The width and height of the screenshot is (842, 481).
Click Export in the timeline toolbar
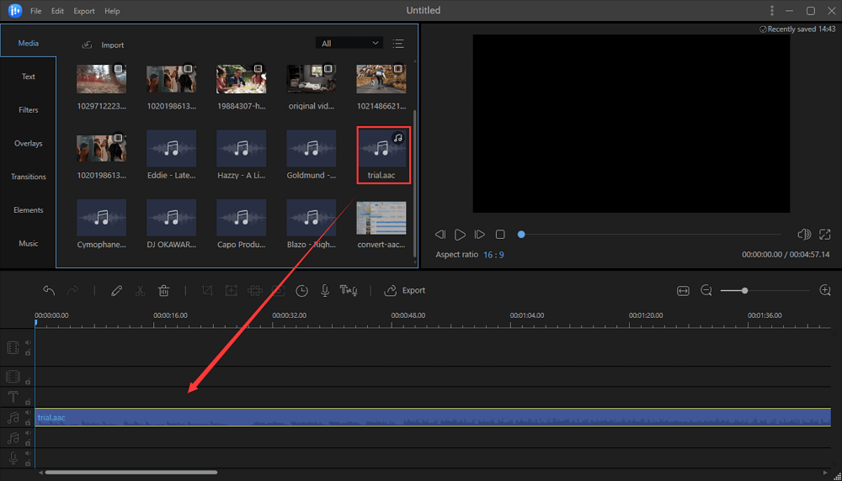tap(405, 291)
